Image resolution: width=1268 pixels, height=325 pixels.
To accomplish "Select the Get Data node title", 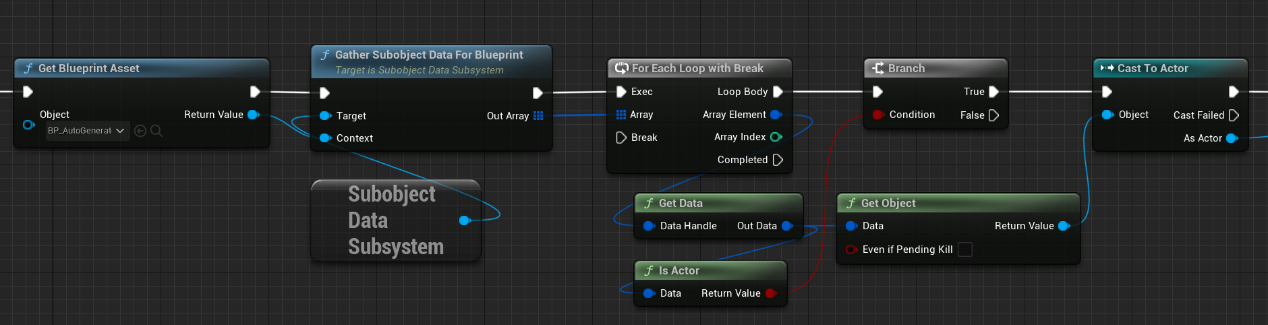I will pos(681,203).
